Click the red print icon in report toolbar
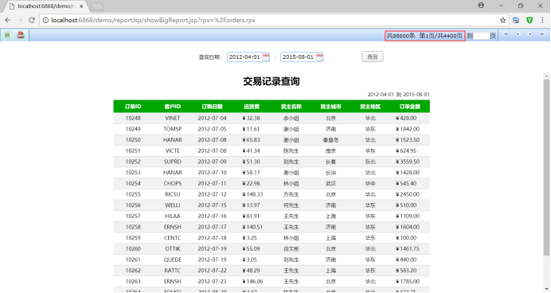 click(x=21, y=35)
